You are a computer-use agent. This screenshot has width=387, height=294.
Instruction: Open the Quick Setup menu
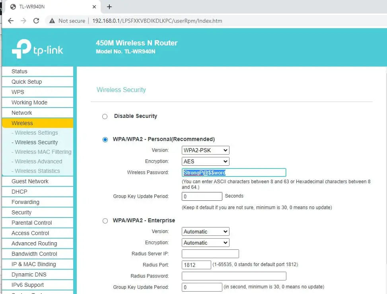point(37,82)
